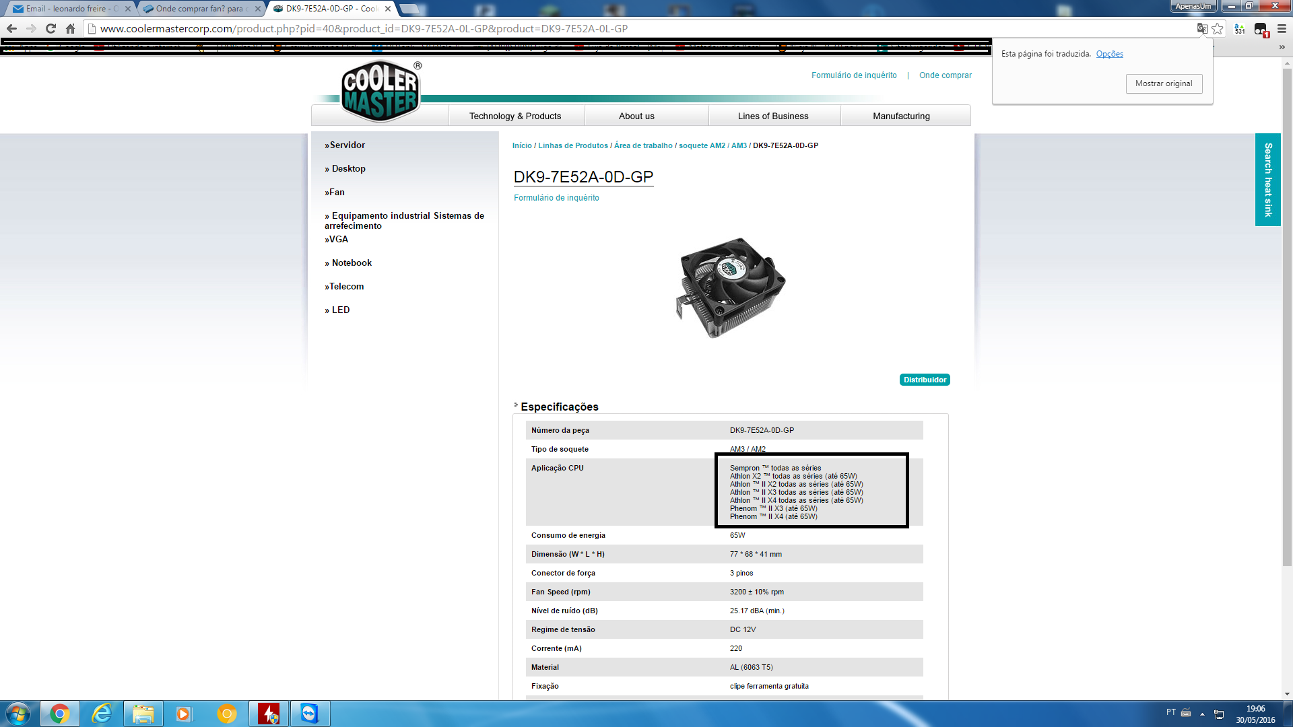1293x727 pixels.
Task: Open the Technology & Products menu
Action: pyautogui.click(x=515, y=116)
